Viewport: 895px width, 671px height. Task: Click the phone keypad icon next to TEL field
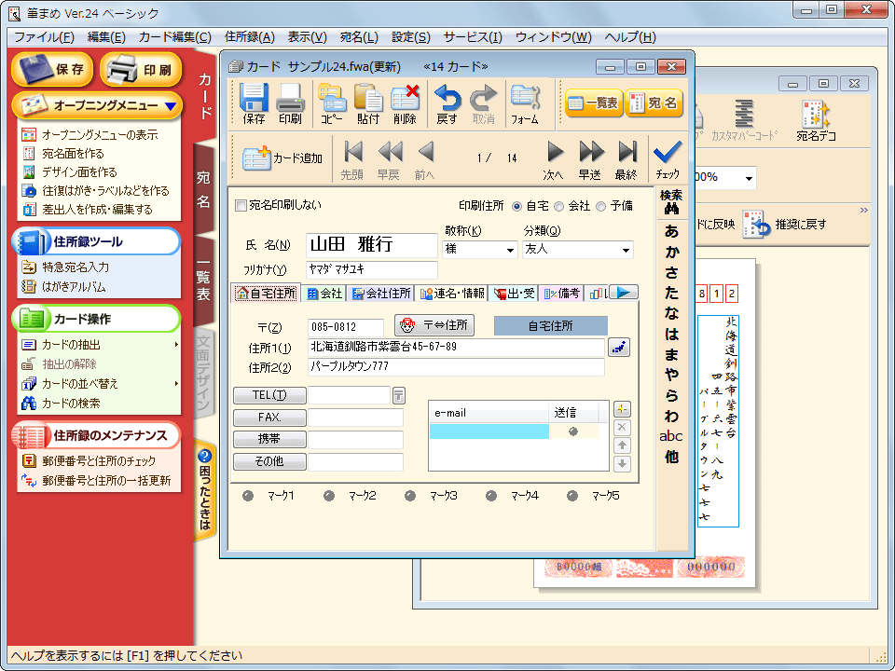(x=398, y=395)
